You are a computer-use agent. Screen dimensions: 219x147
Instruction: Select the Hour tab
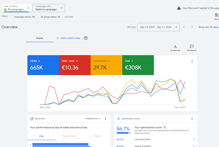[97, 136]
